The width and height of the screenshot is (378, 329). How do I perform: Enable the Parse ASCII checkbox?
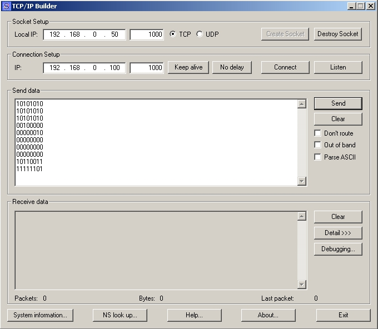(318, 157)
